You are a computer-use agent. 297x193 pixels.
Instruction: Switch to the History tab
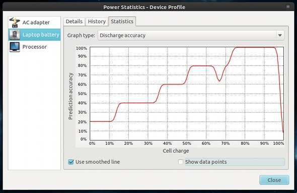point(97,21)
